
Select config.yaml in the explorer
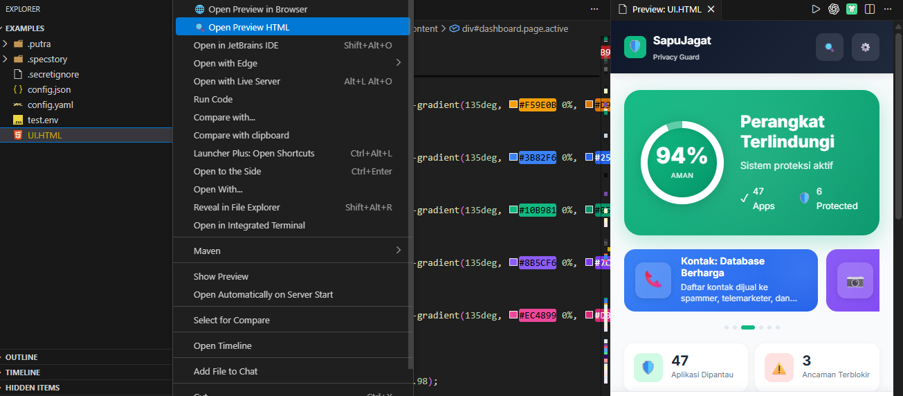(86, 105)
